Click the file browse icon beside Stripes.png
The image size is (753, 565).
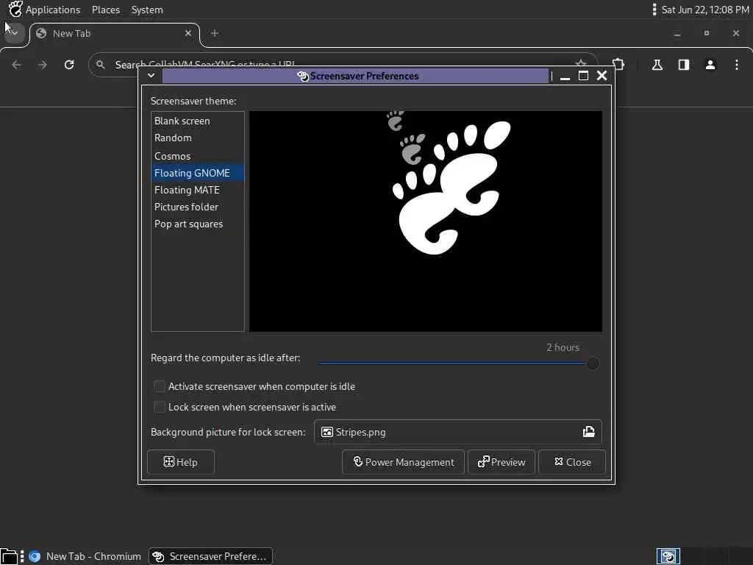589,431
